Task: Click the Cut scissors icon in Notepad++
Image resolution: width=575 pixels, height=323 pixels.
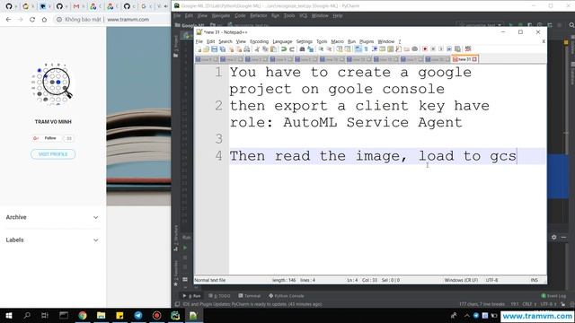Action: click(x=257, y=49)
